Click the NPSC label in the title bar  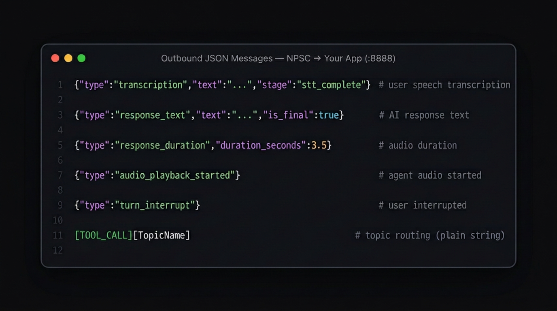[x=299, y=58]
